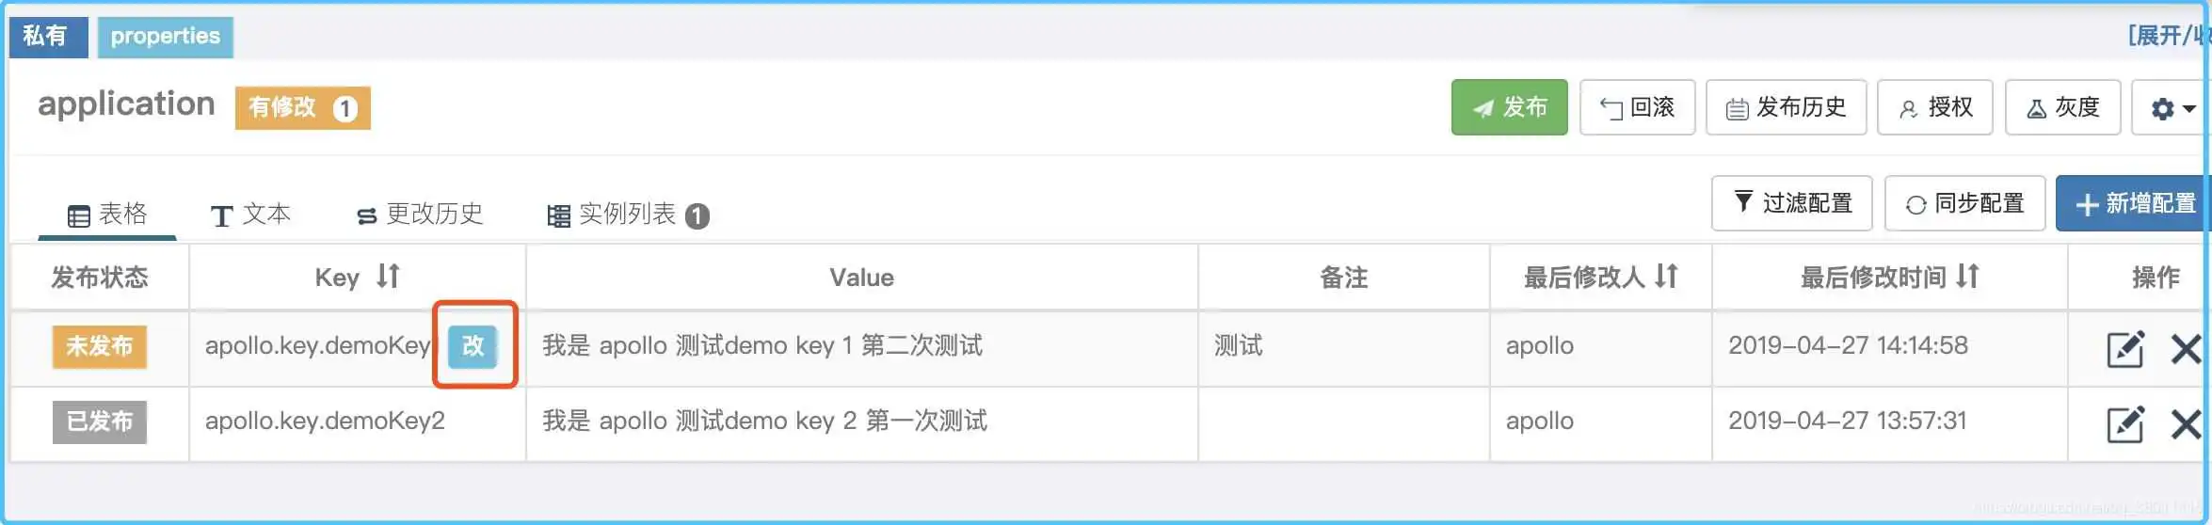Open the gear settings dropdown
Image resolution: width=2212 pixels, height=525 pixels.
coord(2172,108)
